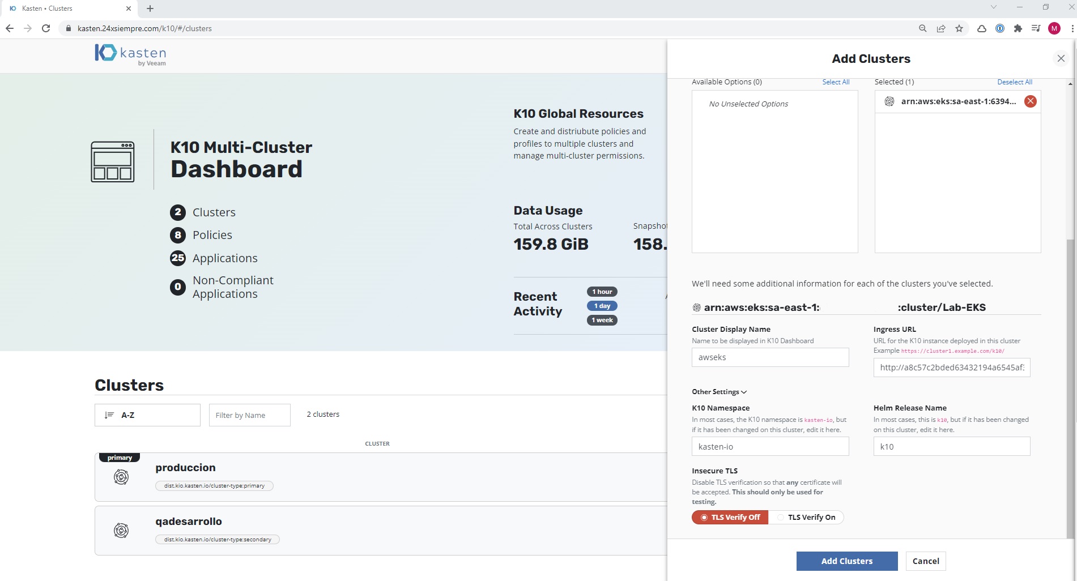Click the browser zoom magnifier icon
Viewport: 1077px width, 581px height.
pos(922,28)
